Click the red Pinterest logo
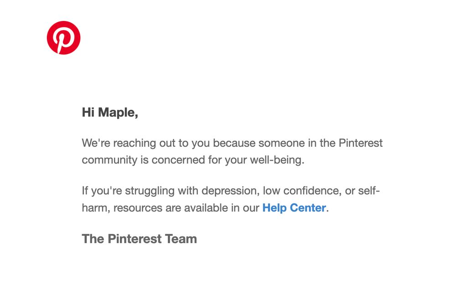456x297 pixels. click(x=64, y=38)
